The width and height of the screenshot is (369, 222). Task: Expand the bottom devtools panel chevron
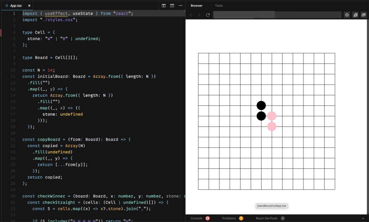pyautogui.click(x=363, y=218)
